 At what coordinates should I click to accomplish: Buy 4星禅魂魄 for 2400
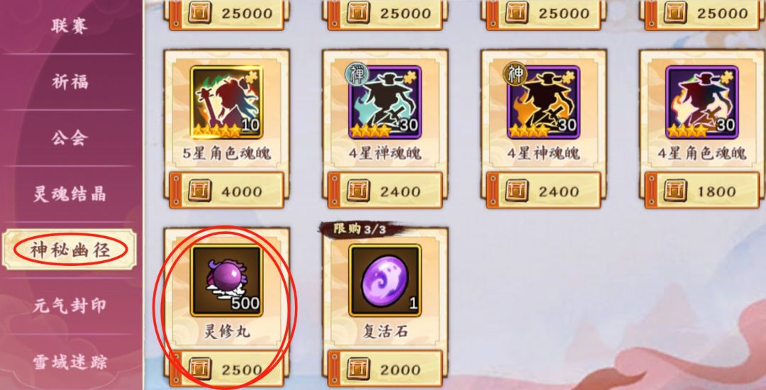click(385, 191)
